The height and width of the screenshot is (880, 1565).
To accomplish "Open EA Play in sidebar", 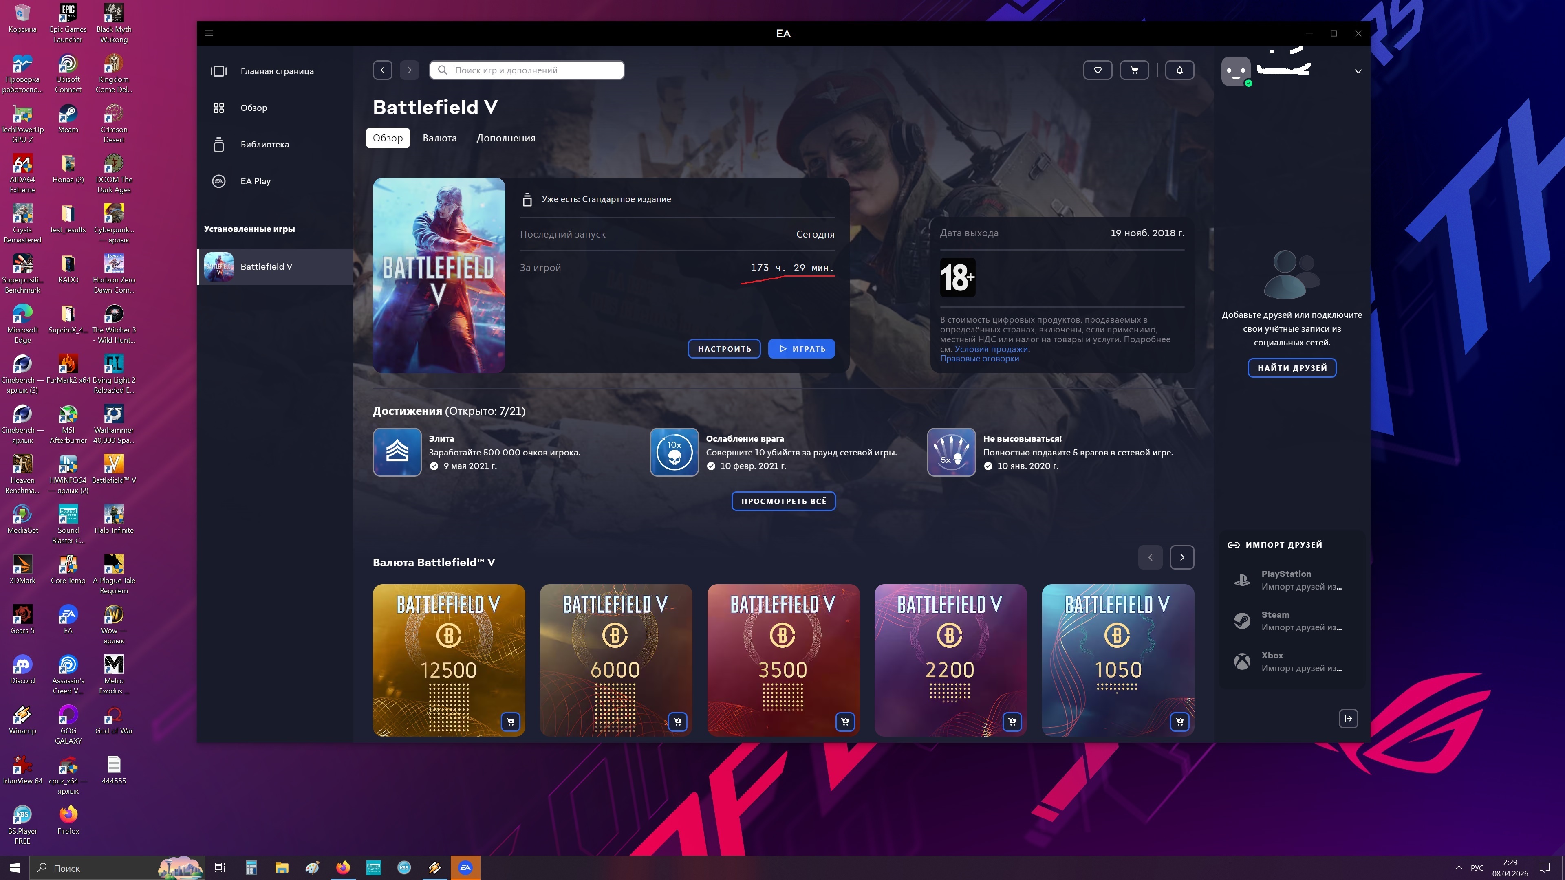I will [255, 181].
